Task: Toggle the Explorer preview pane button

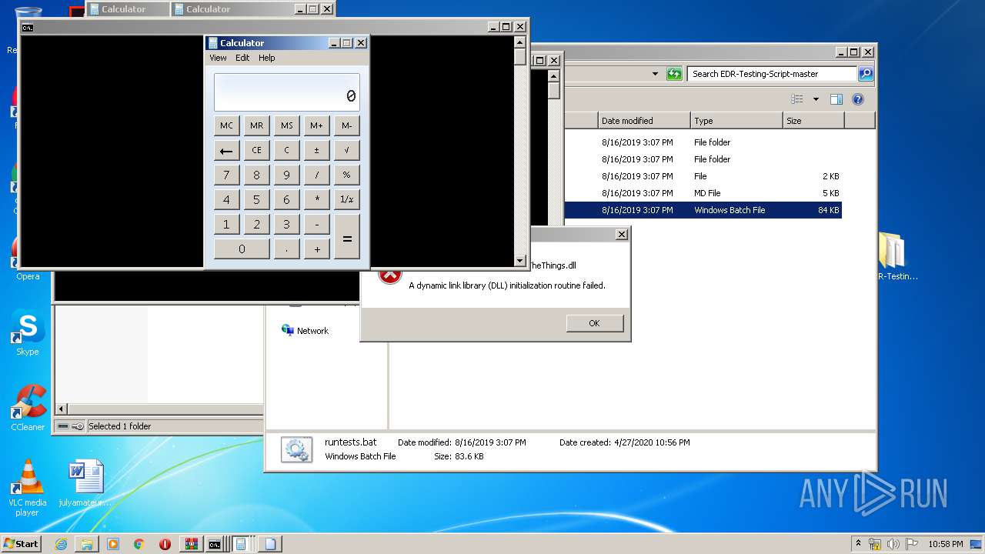Action: pyautogui.click(x=836, y=99)
